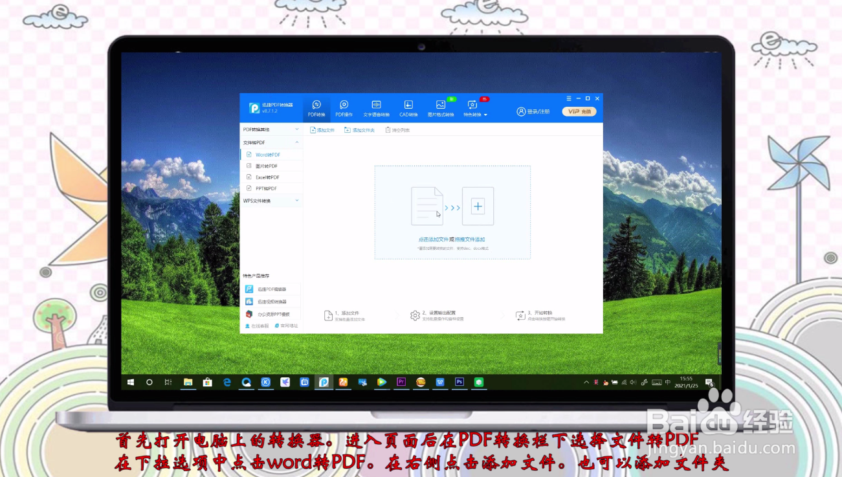Open the 图片格式转换 tab
The image size is (842, 477).
pyautogui.click(x=441, y=108)
